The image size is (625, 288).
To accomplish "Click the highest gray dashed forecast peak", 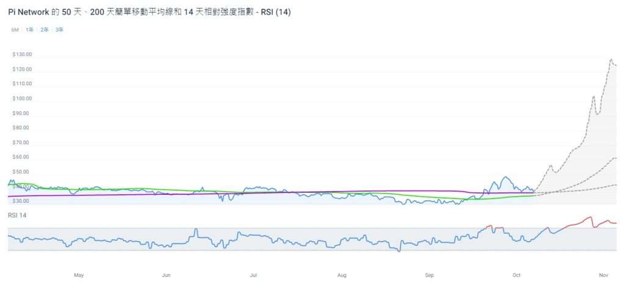I will coord(610,59).
